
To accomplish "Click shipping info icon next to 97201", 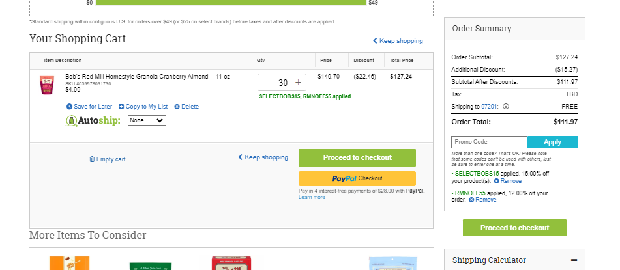I will pos(506,107).
